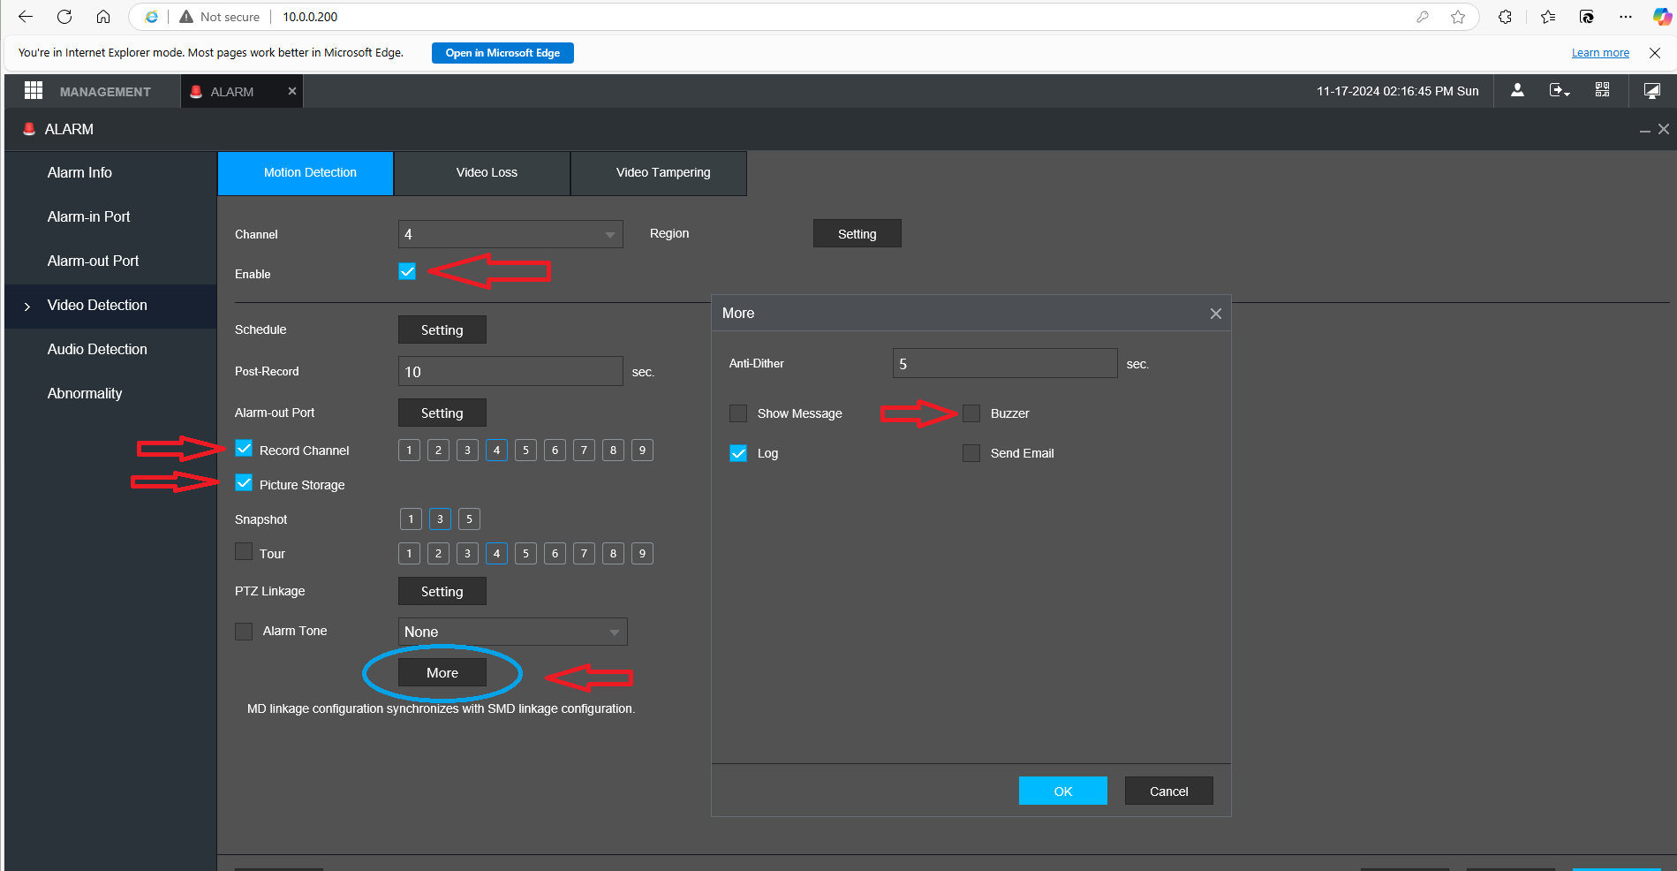Toggle the Record Channel checkbox

pyautogui.click(x=244, y=449)
